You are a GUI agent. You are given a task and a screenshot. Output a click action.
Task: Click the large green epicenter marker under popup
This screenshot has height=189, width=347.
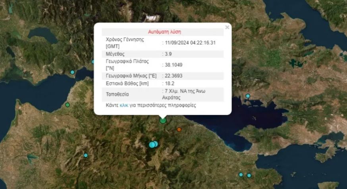point(163,120)
